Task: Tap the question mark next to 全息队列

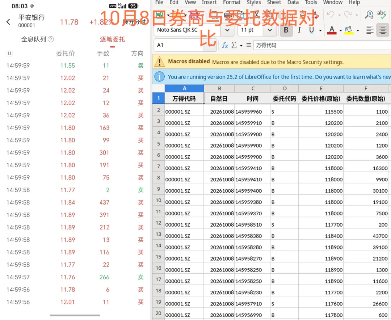Action: click(x=51, y=39)
